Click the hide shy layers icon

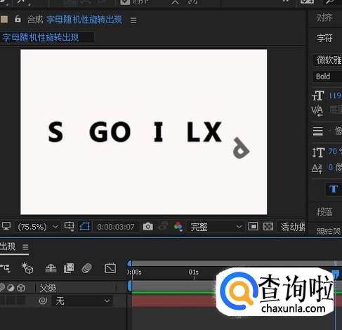coord(51,268)
